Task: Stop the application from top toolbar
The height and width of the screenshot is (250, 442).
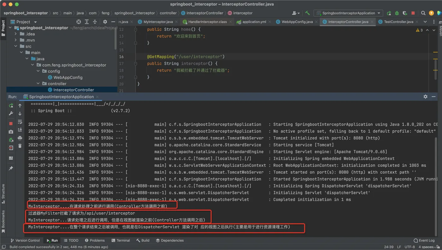Action: pos(413,13)
